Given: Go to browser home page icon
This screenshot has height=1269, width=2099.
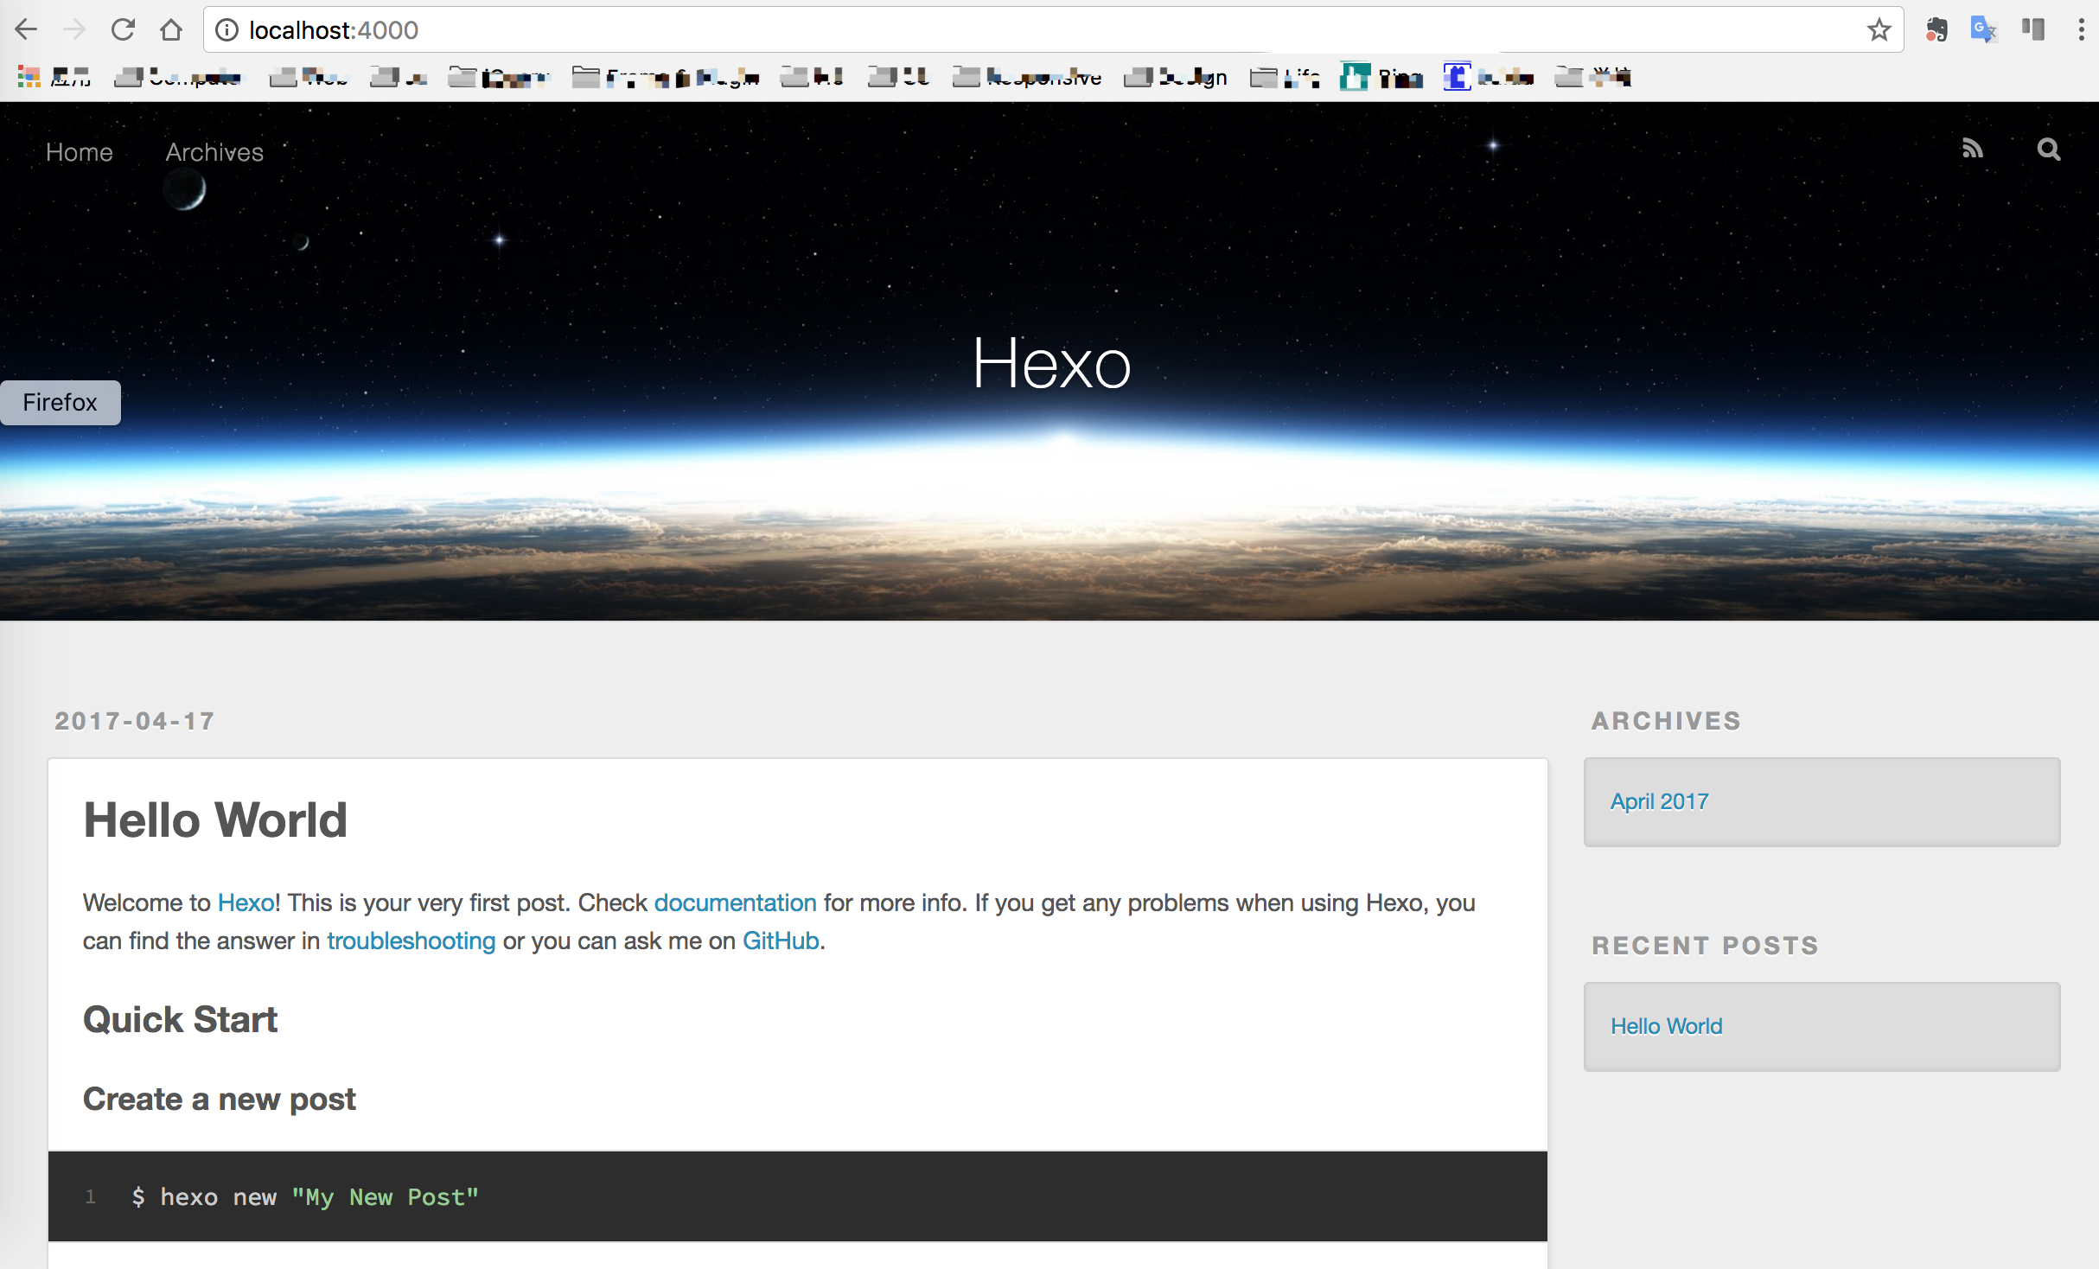Looking at the screenshot, I should pyautogui.click(x=171, y=29).
